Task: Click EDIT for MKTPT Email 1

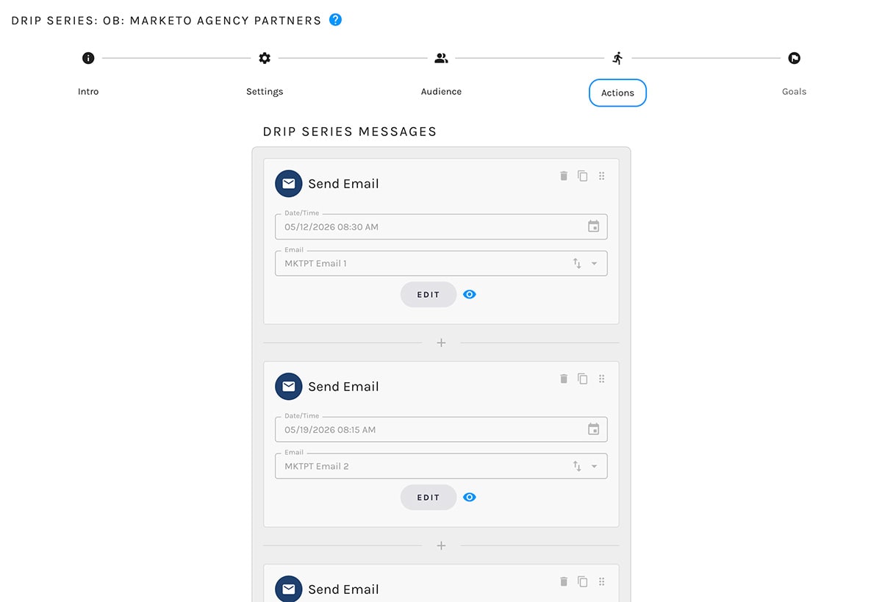Action: [x=429, y=295]
